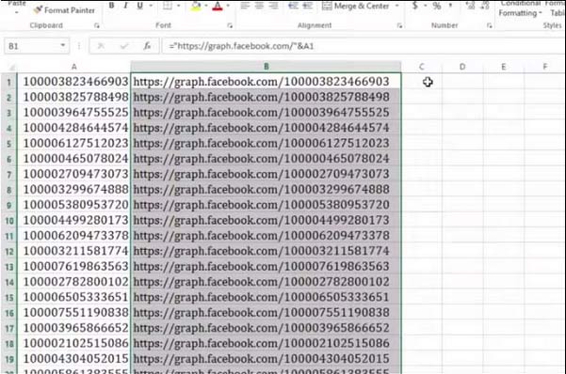Screen dimensions: 566x374
Task: Align text right
Action: [274, 6]
